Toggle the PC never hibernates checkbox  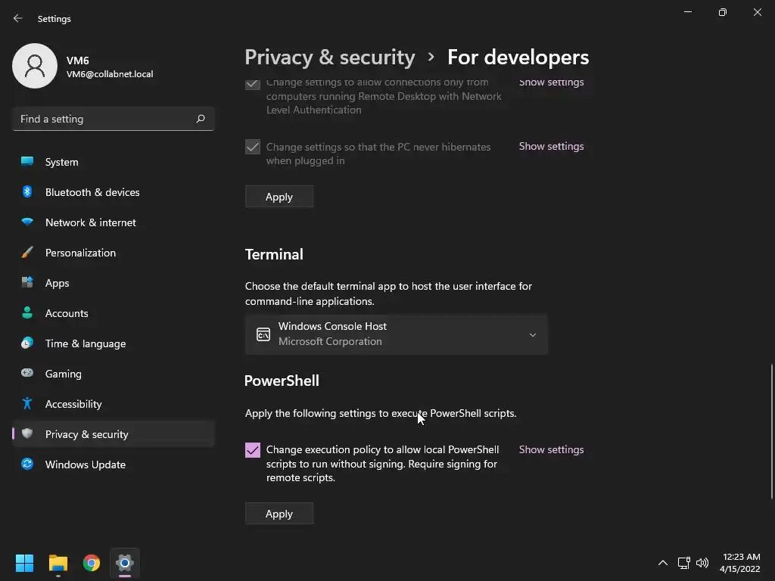tap(253, 147)
